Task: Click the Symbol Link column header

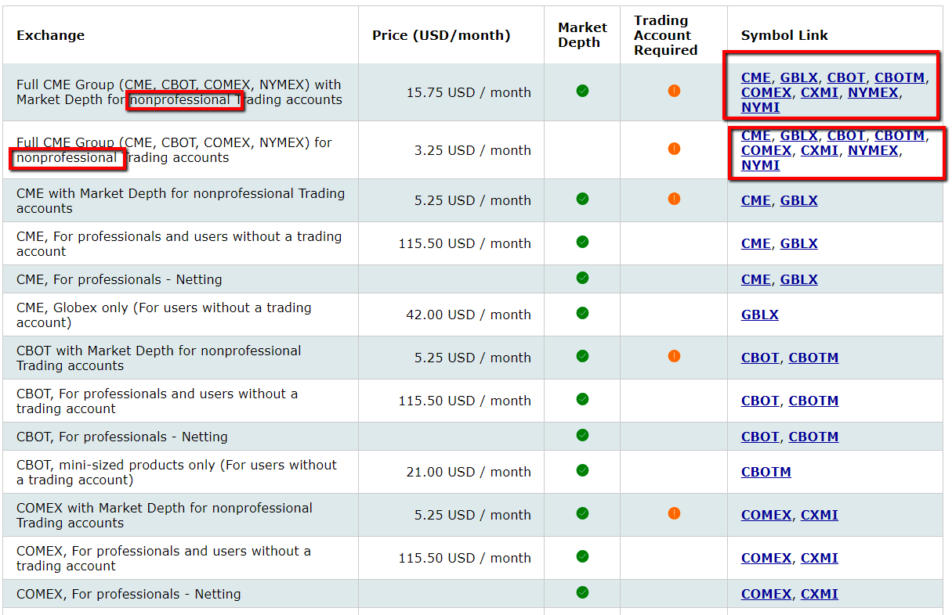Action: 784,35
